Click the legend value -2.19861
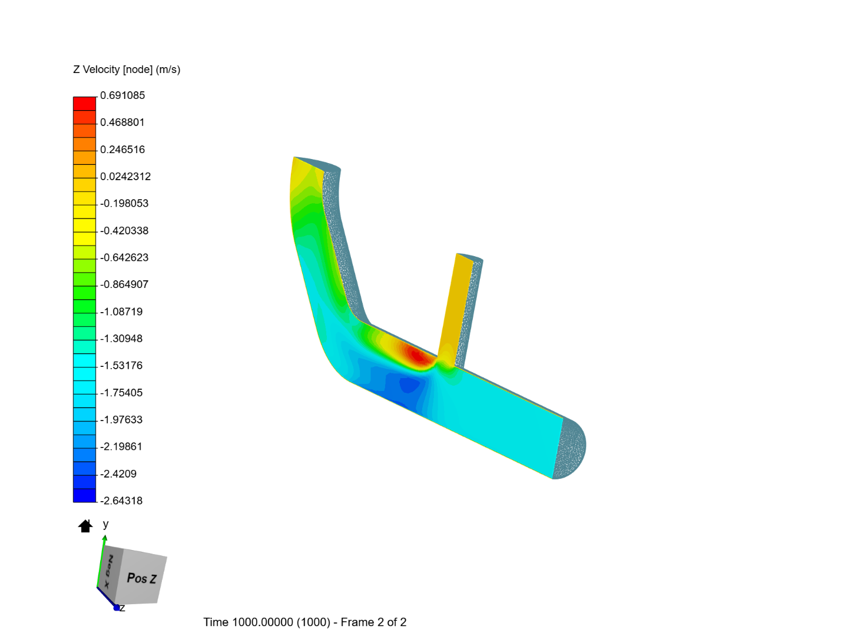Screen dimensions: 848x636 (x=121, y=446)
